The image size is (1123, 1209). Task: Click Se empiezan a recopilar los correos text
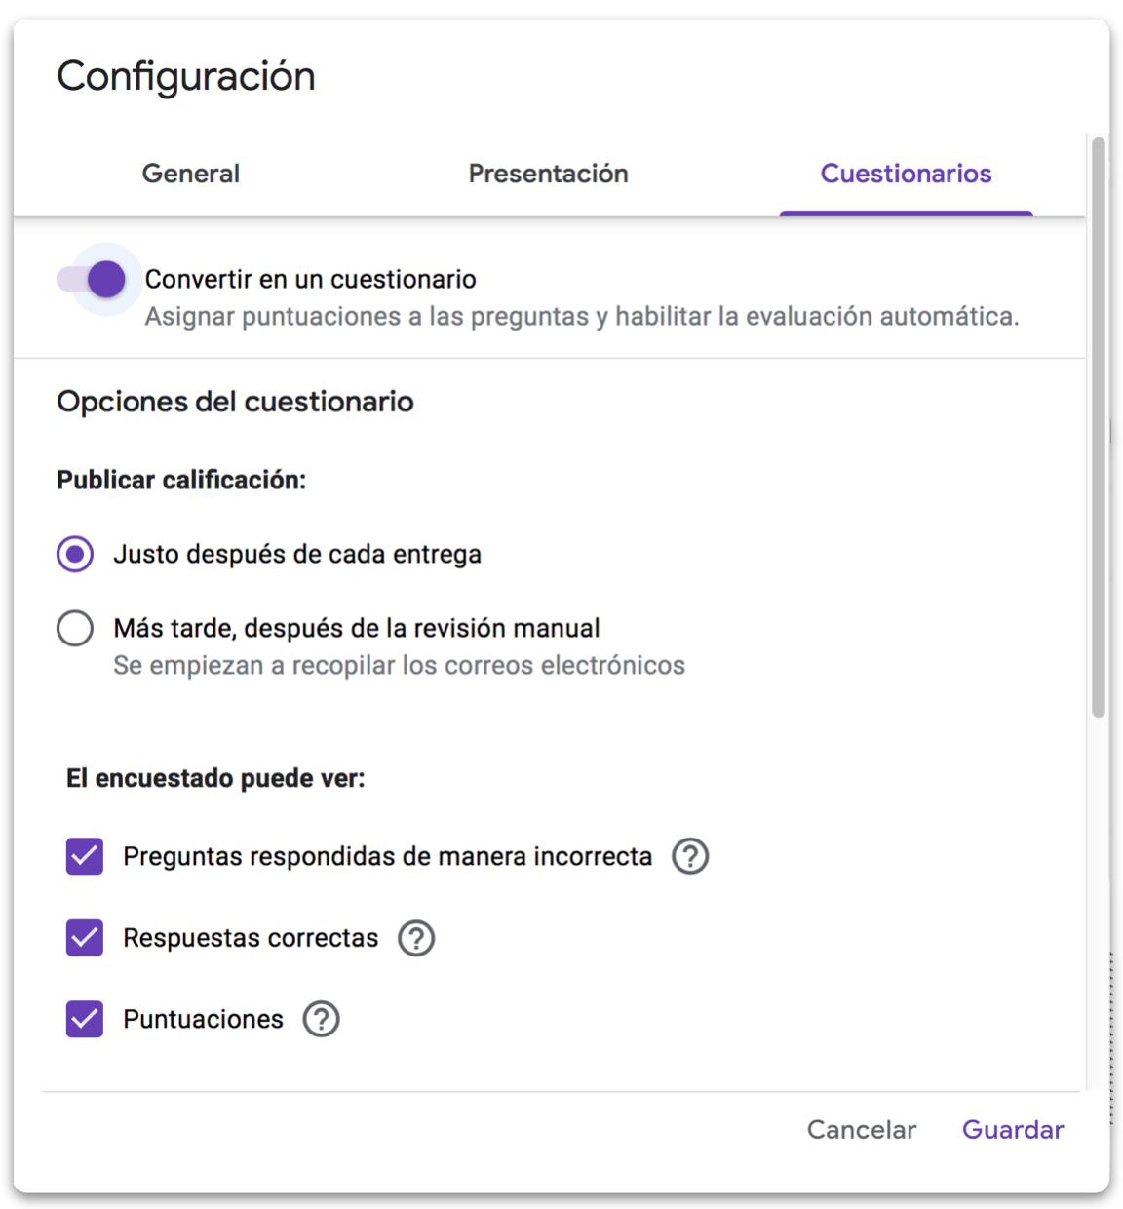399,665
